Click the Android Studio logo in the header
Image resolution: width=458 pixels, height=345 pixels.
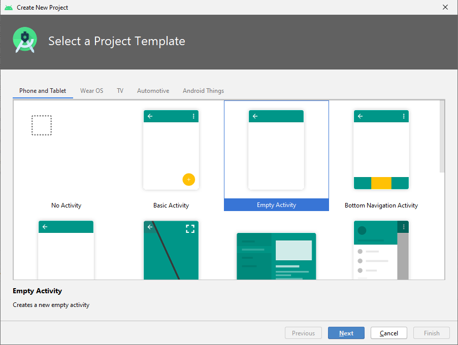coord(25,41)
